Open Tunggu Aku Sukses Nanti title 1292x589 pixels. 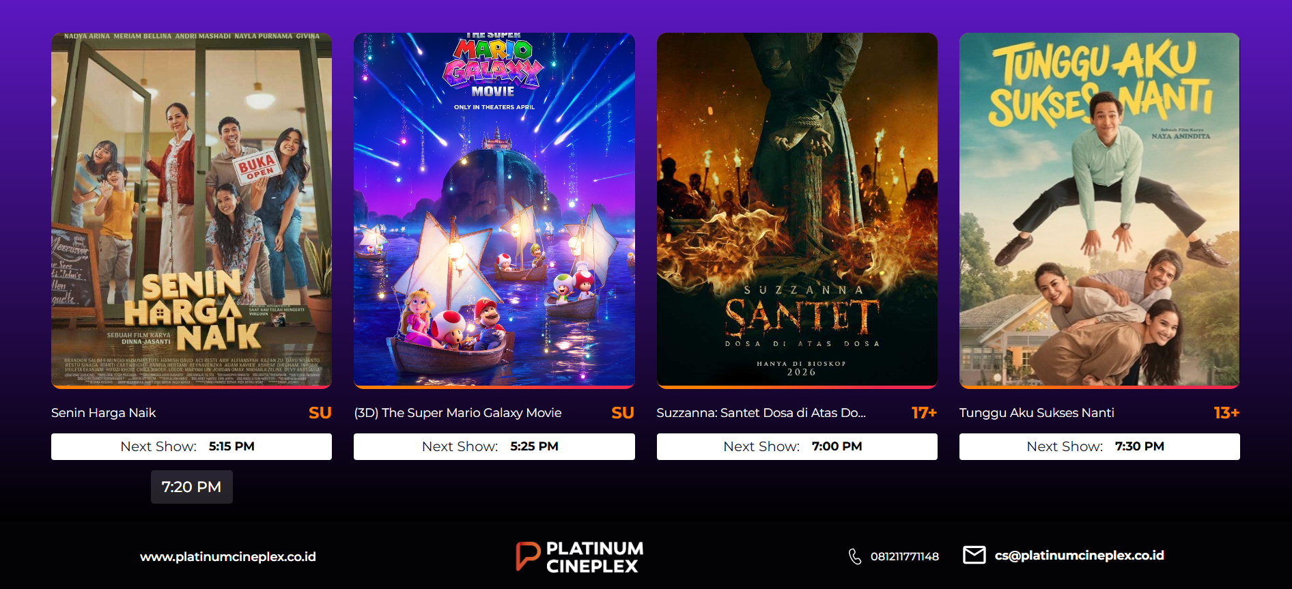[x=1037, y=413]
